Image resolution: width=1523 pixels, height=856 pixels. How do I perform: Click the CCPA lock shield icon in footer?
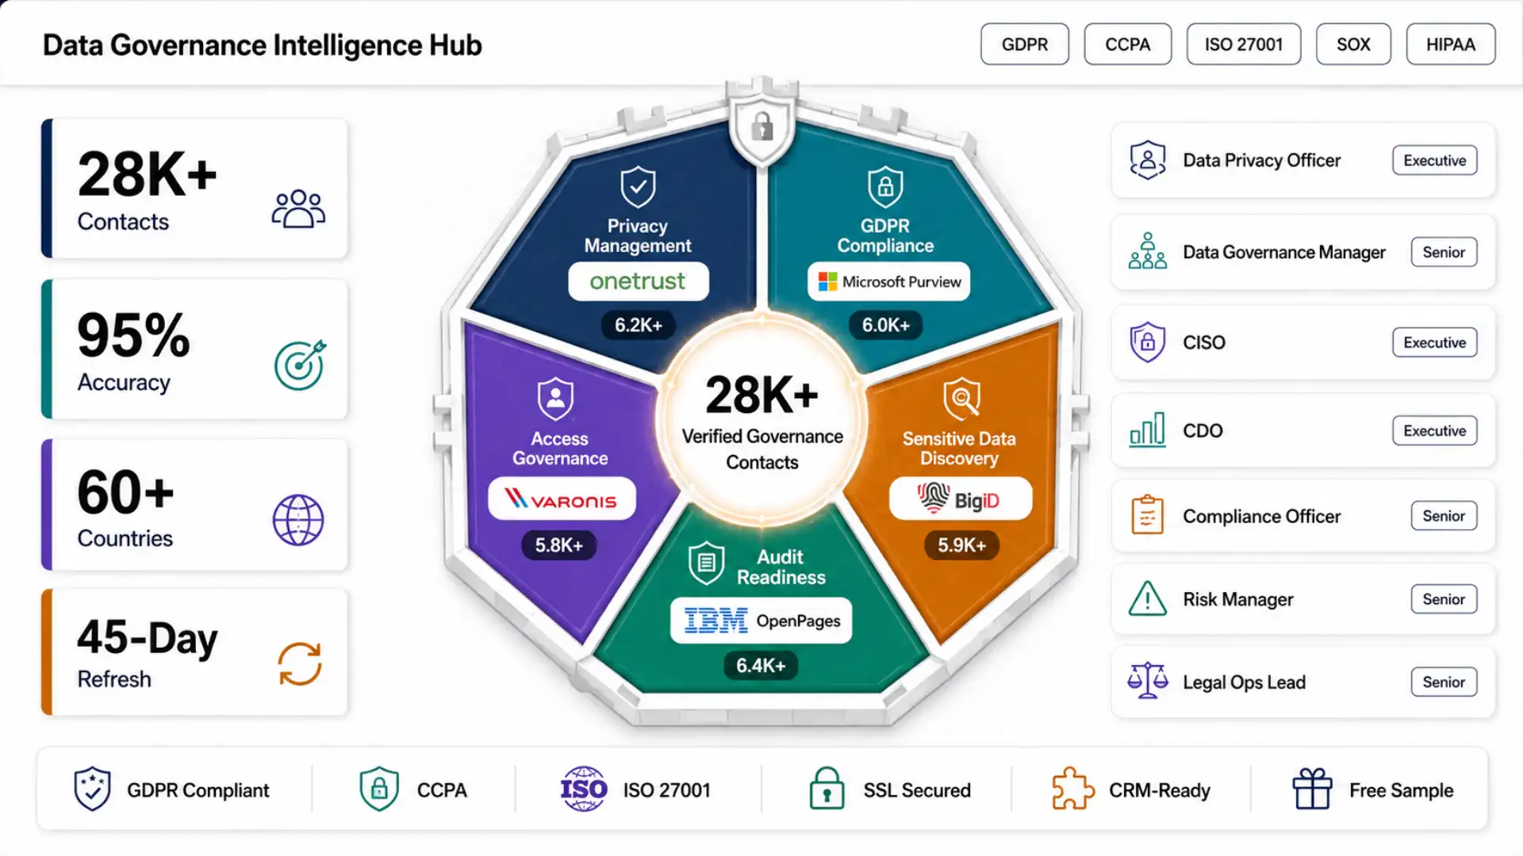[379, 789]
